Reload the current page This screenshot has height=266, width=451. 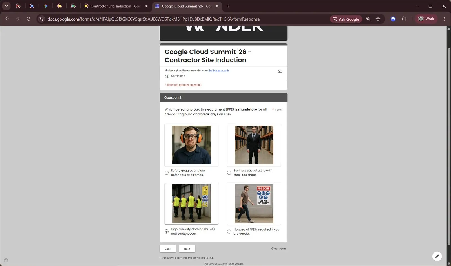(x=28, y=19)
